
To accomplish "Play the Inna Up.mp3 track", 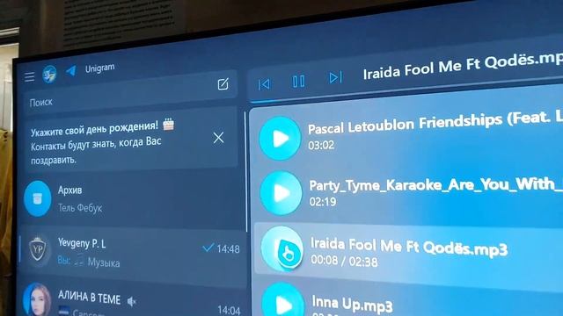I will pos(283,302).
